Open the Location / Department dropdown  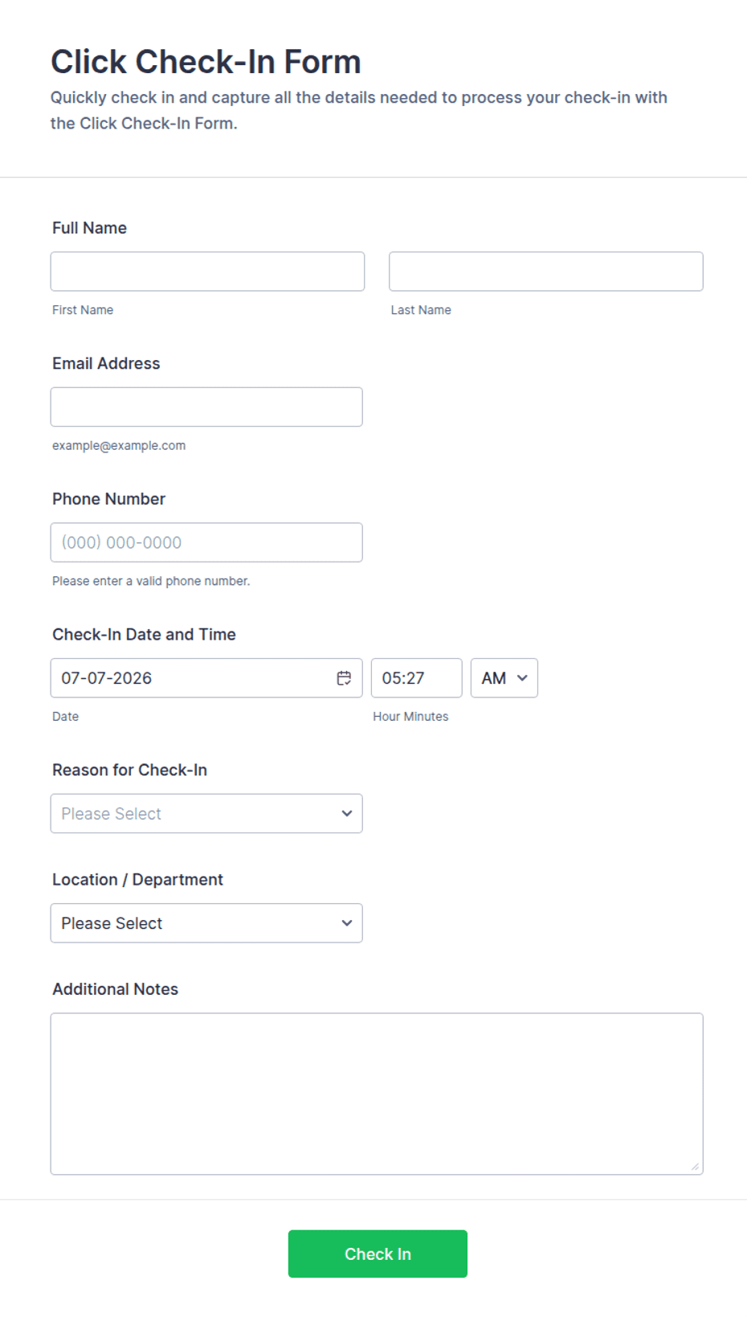(206, 923)
